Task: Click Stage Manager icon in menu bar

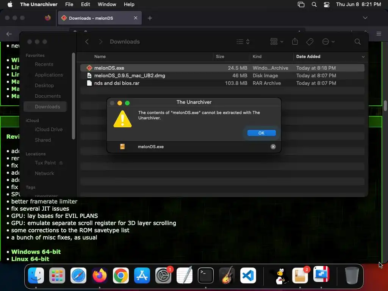Action: tap(301, 5)
